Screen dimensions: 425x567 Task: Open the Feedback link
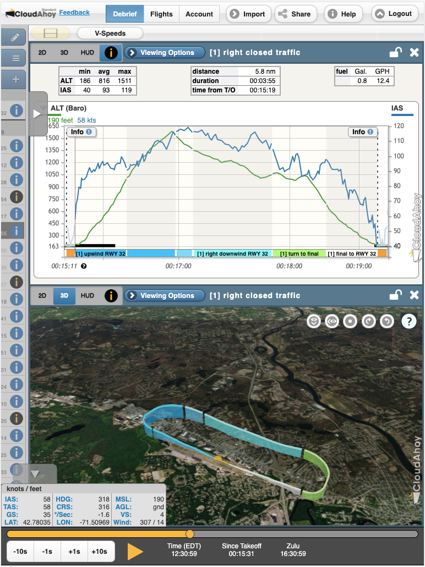pyautogui.click(x=74, y=12)
